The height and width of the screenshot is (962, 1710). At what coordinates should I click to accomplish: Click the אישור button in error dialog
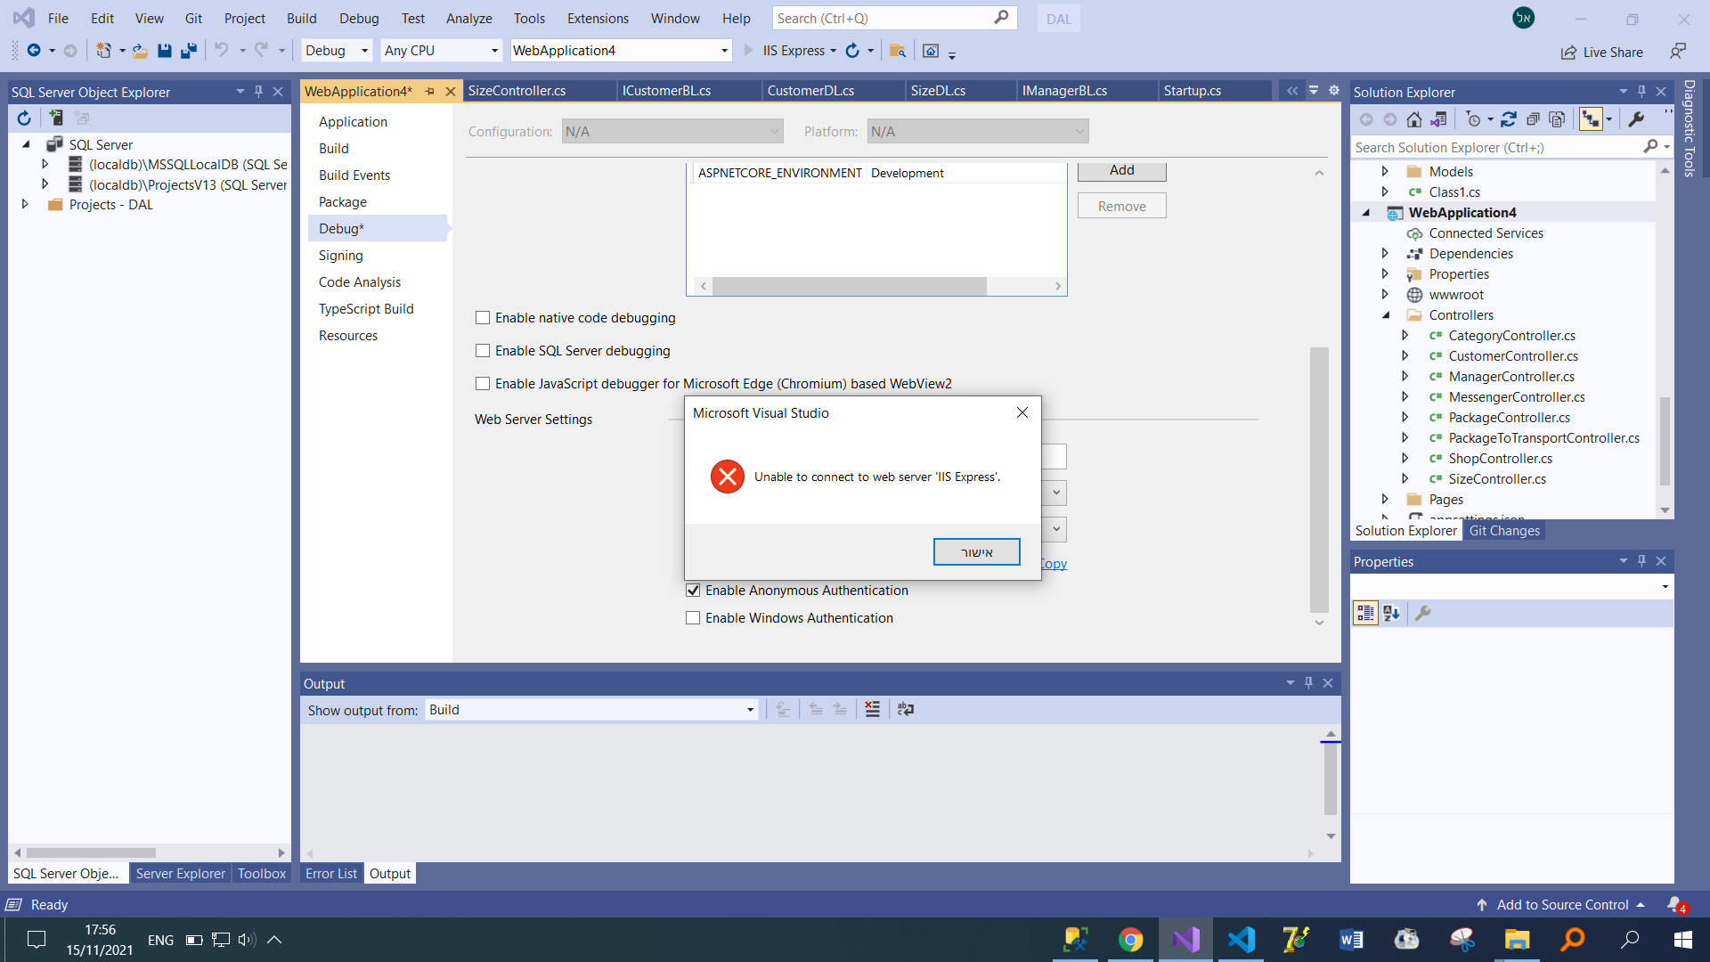point(976,552)
